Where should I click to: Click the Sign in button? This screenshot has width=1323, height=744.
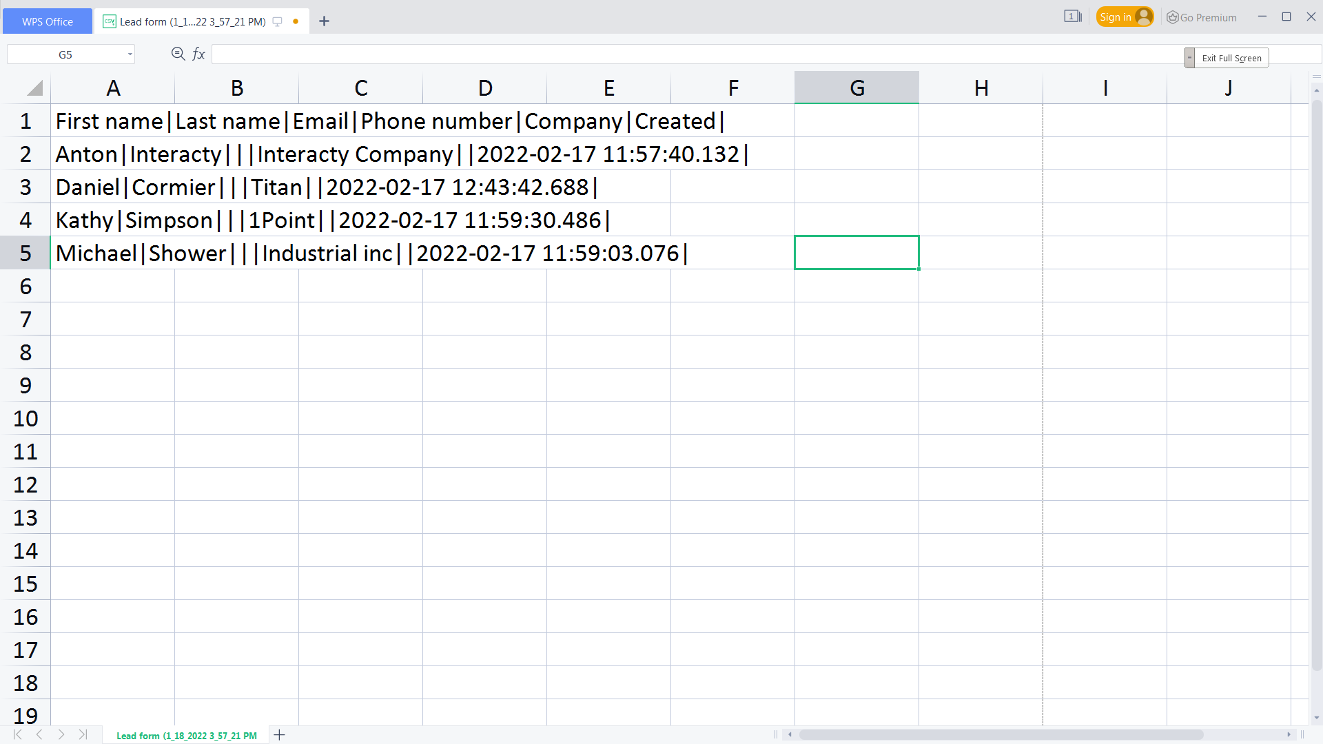(1123, 17)
